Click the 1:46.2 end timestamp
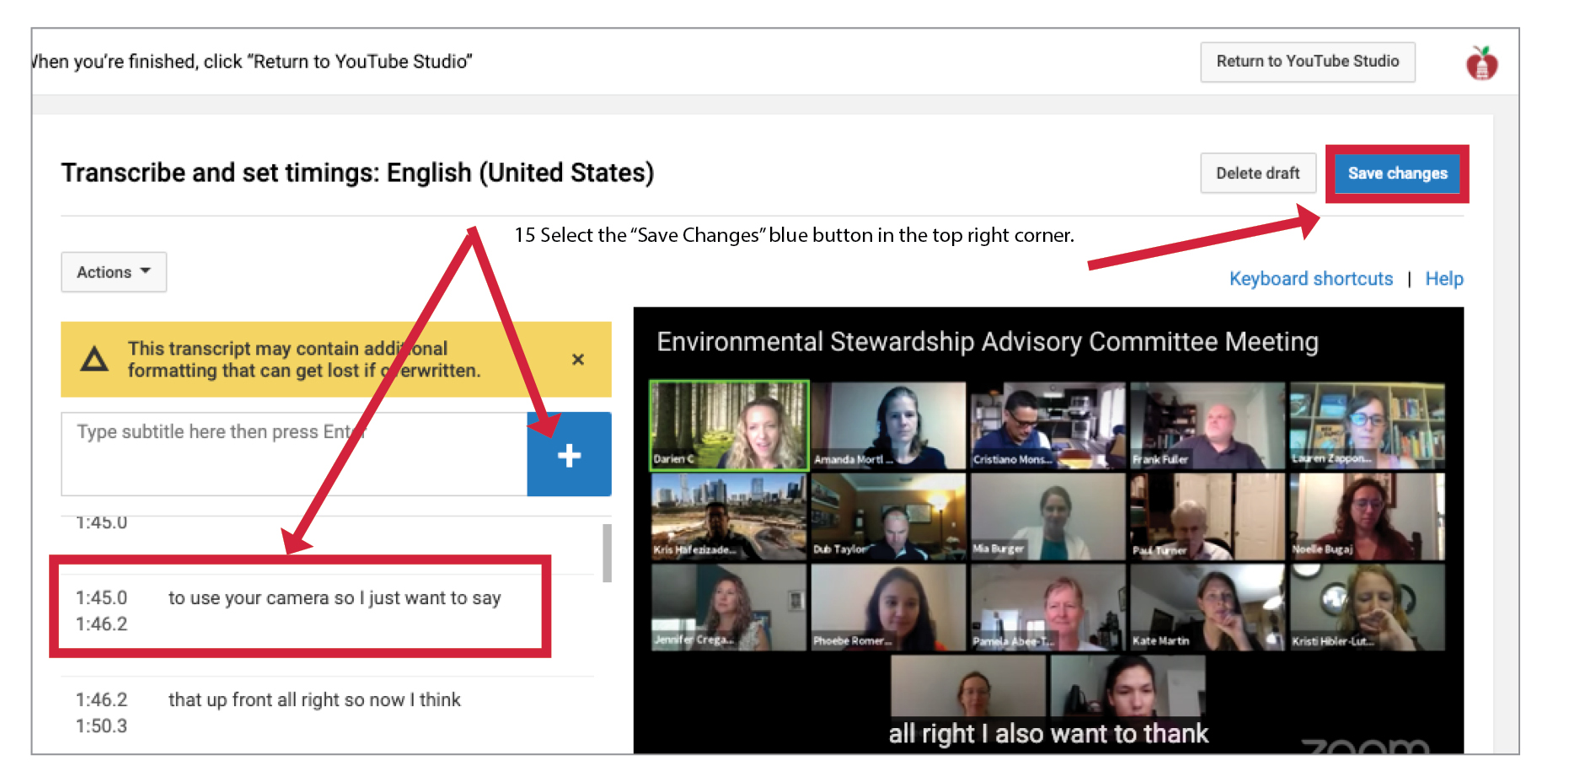The image size is (1580, 782). (x=102, y=624)
